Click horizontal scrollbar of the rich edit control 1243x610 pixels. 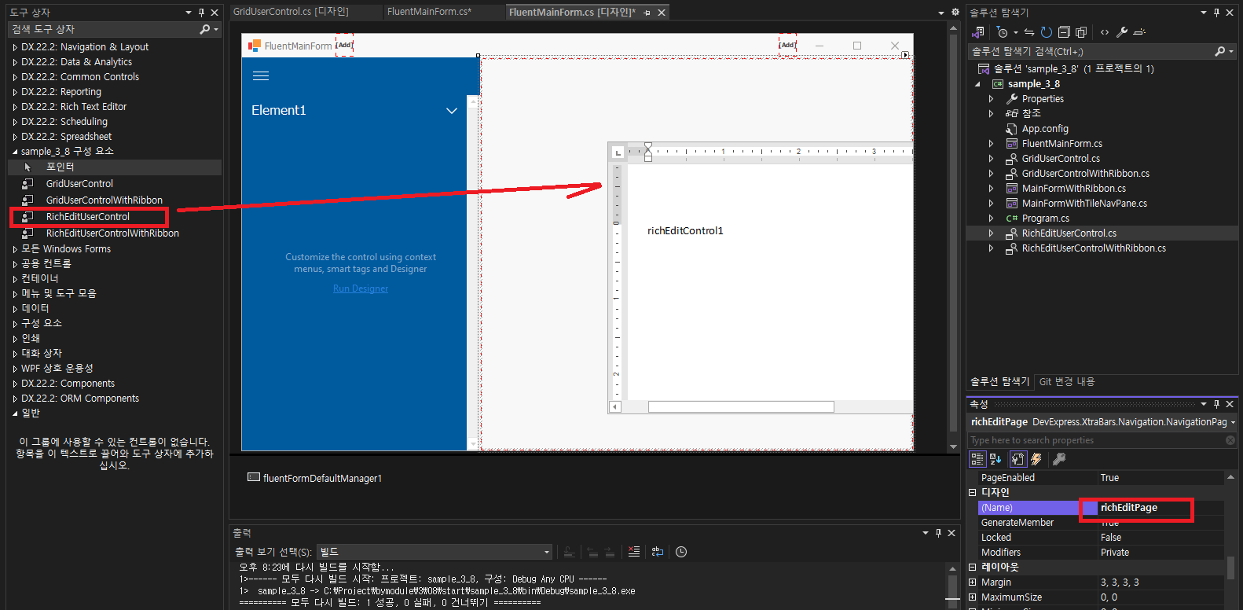(741, 406)
